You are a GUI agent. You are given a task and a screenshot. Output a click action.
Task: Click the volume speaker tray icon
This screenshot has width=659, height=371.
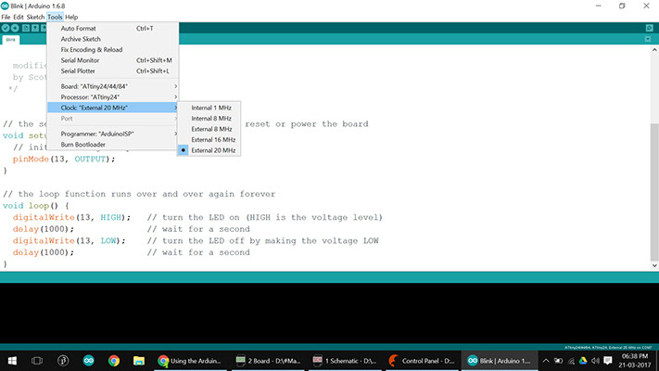[595, 361]
